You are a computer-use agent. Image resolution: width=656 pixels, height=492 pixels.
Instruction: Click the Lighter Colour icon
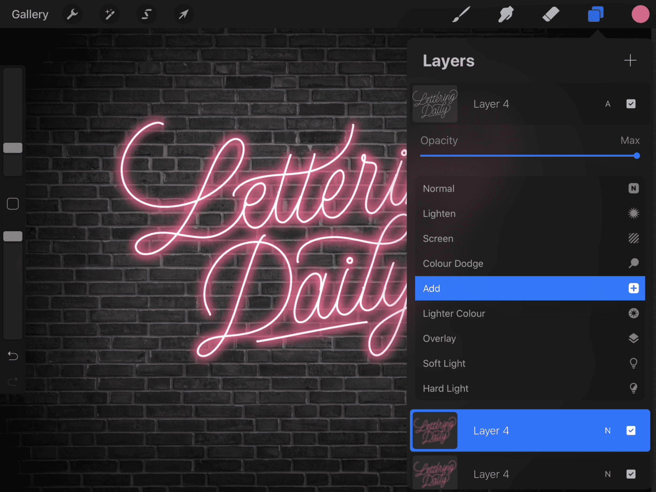click(634, 313)
